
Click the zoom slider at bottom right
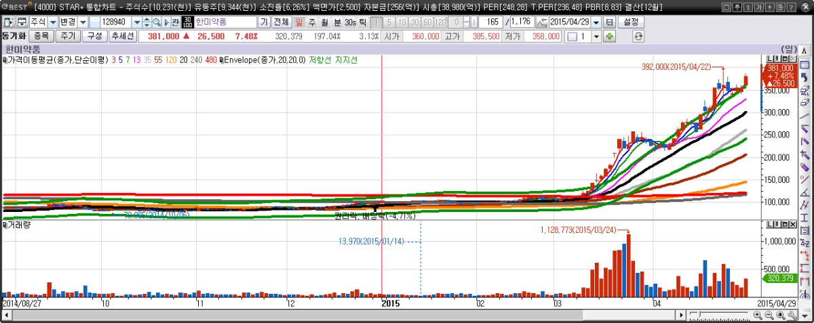click(719, 315)
